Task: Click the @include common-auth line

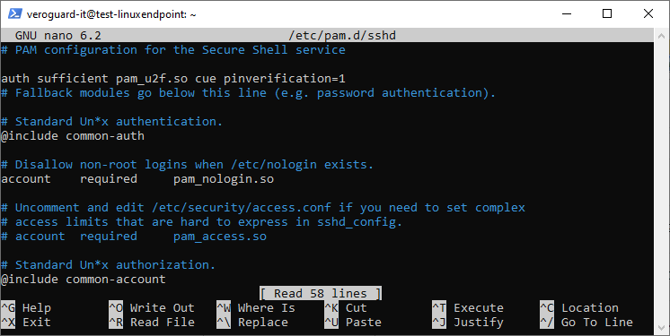Action: pos(73,136)
